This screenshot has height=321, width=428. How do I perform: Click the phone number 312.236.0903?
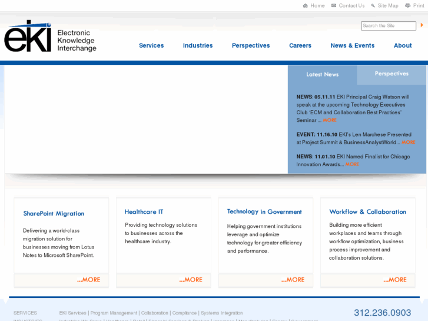click(x=383, y=313)
